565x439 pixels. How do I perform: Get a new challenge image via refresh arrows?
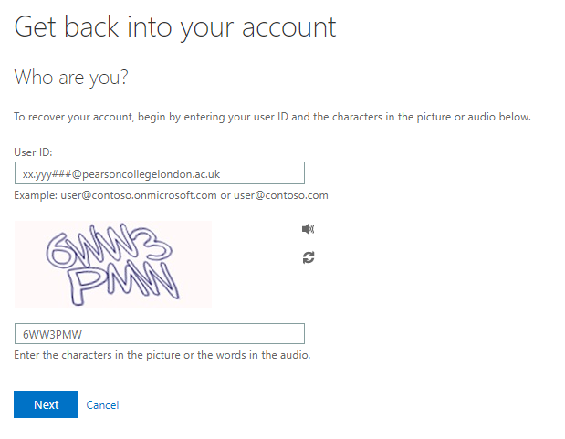pos(309,257)
